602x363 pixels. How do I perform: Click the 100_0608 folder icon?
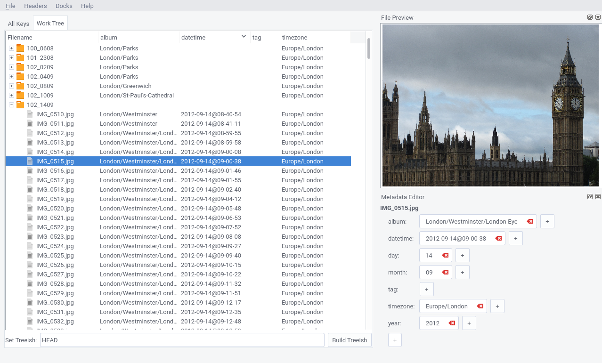pyautogui.click(x=20, y=48)
